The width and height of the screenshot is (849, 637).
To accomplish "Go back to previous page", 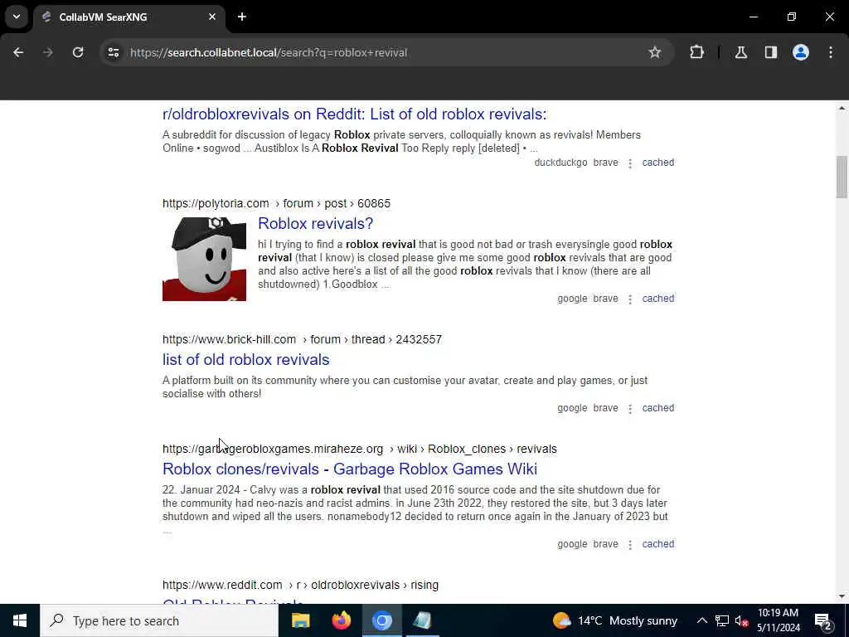I will [18, 52].
